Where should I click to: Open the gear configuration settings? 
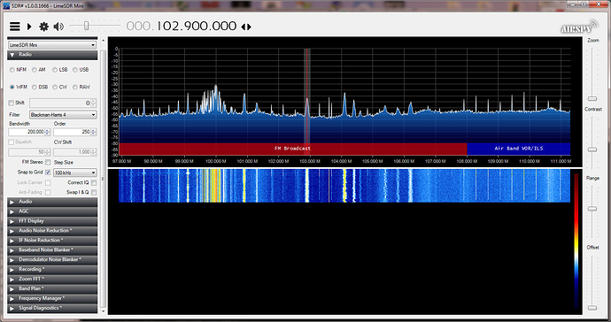click(43, 27)
